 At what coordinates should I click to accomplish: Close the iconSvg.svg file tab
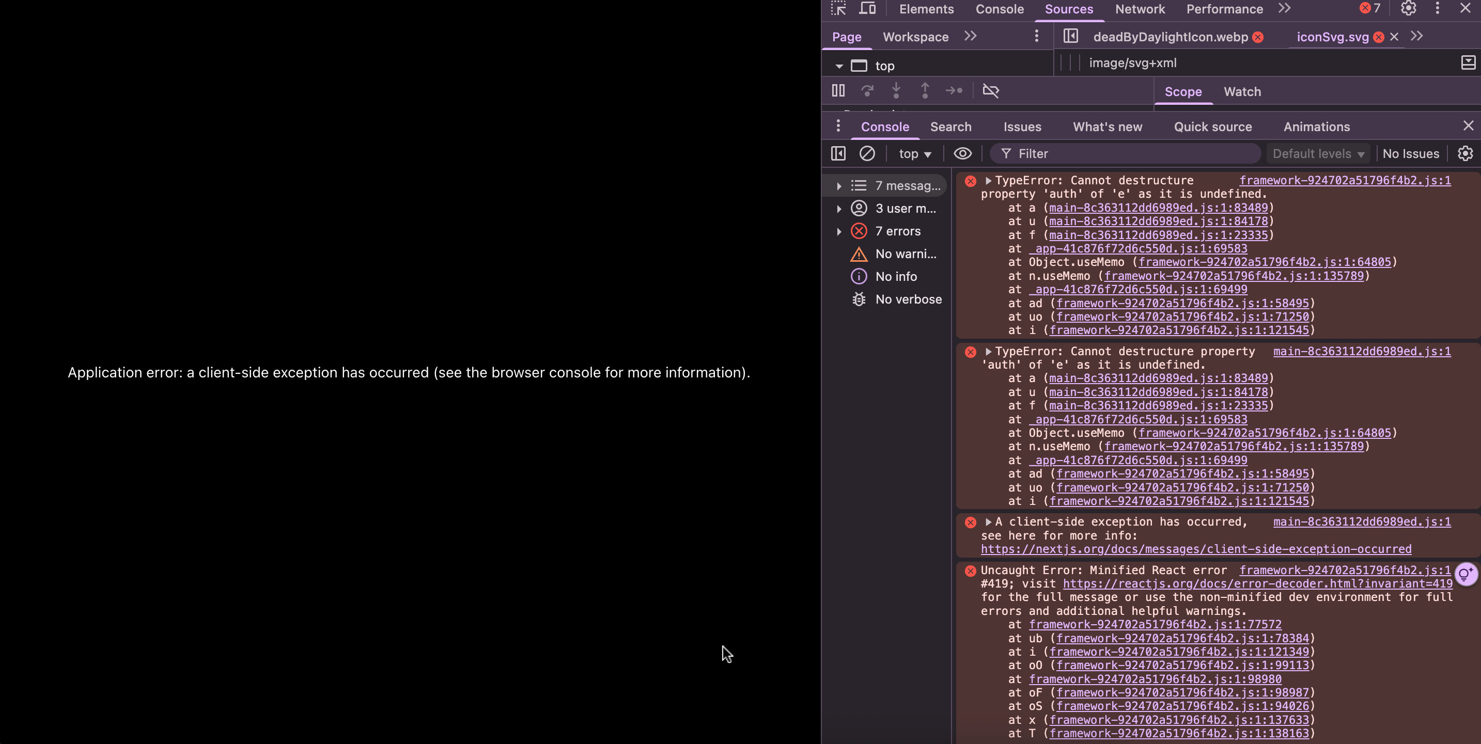(x=1394, y=37)
